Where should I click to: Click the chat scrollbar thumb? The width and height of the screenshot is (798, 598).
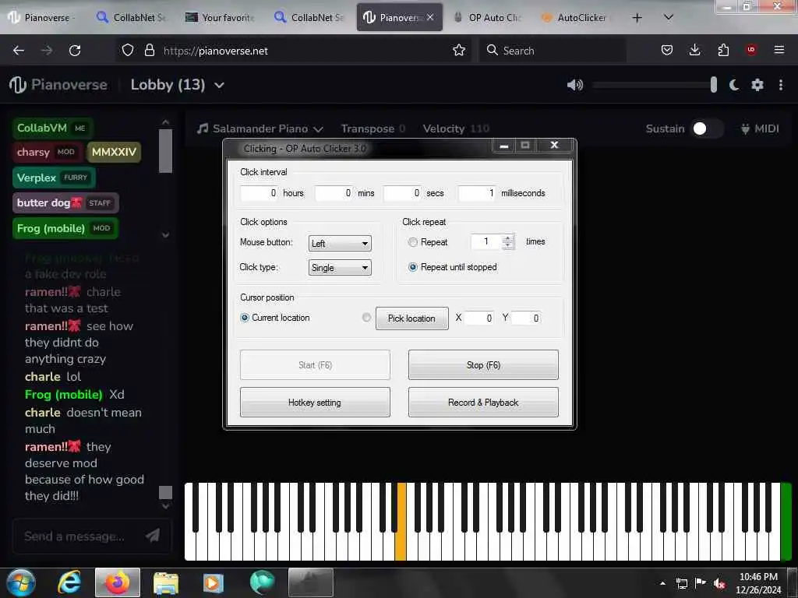click(x=165, y=492)
